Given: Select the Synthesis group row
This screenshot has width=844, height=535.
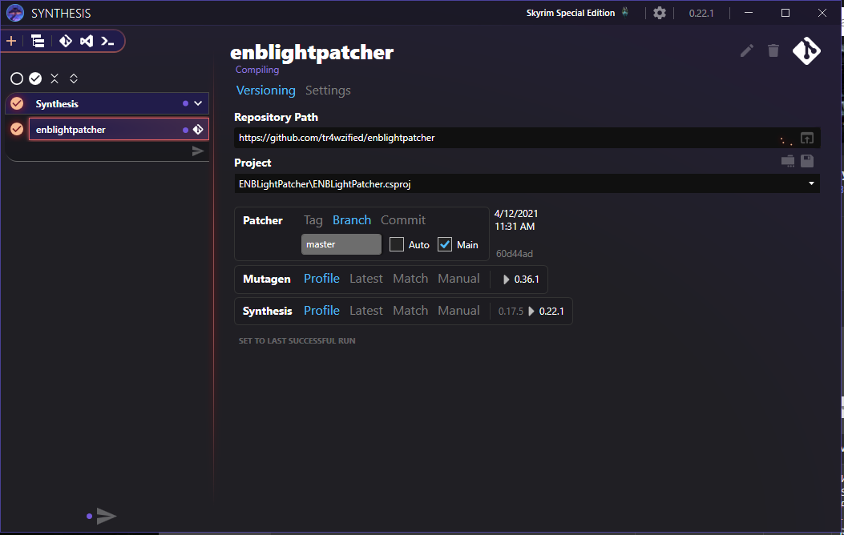Looking at the screenshot, I should [107, 103].
